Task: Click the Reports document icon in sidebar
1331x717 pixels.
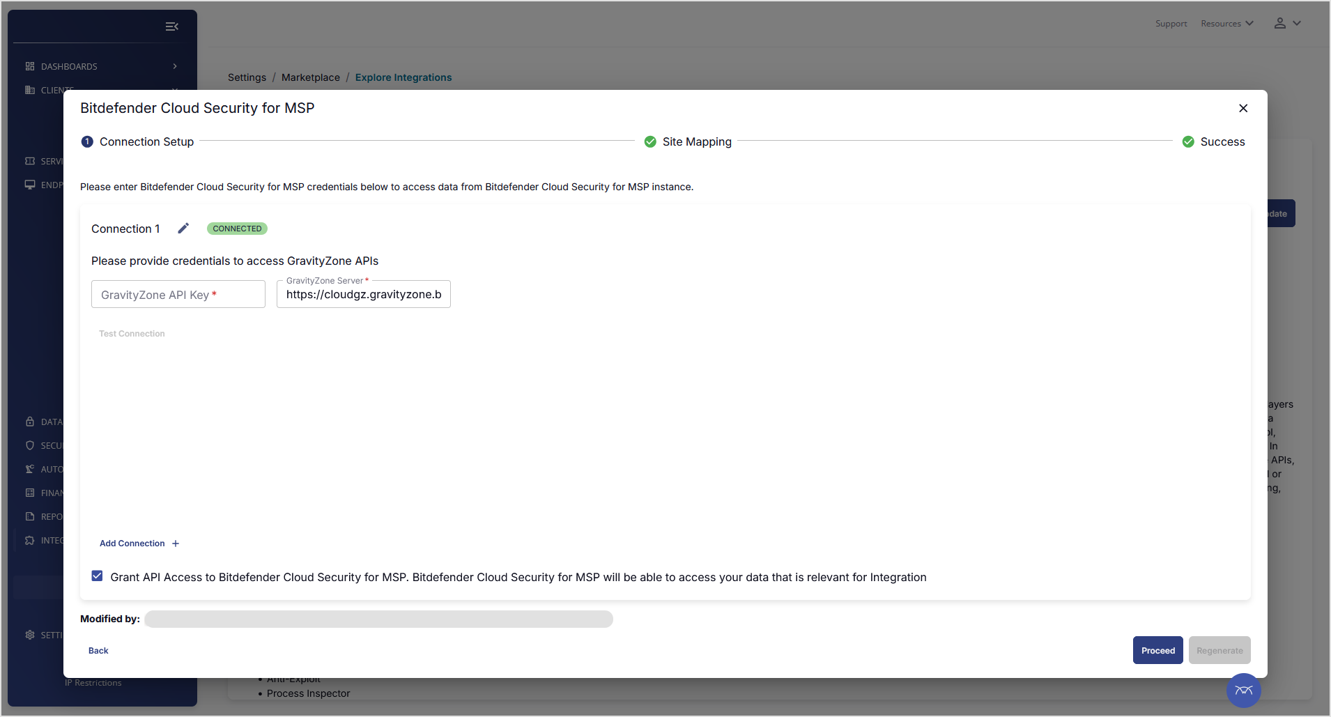Action: [30, 516]
